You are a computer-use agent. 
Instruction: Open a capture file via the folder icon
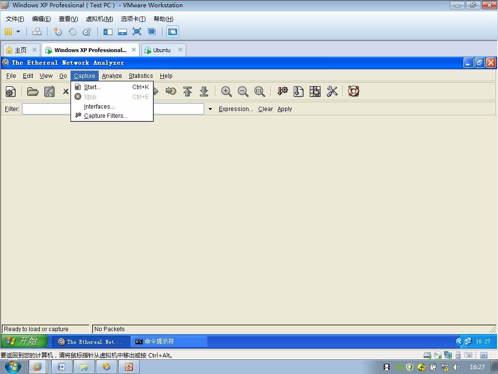click(33, 92)
